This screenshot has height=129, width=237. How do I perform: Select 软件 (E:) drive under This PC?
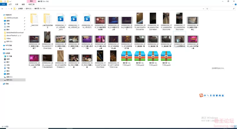[13, 80]
